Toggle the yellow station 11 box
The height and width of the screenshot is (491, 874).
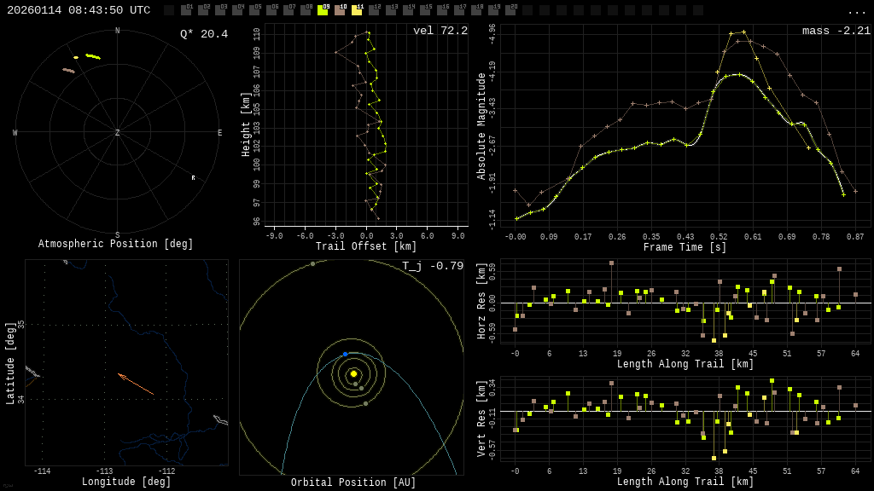pyautogui.click(x=357, y=10)
